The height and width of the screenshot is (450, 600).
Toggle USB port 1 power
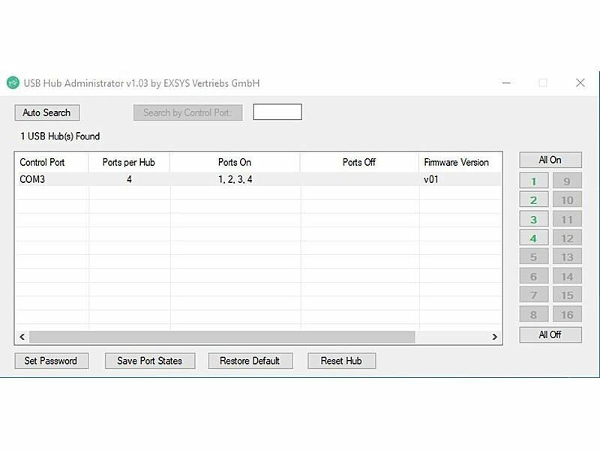pos(533,181)
